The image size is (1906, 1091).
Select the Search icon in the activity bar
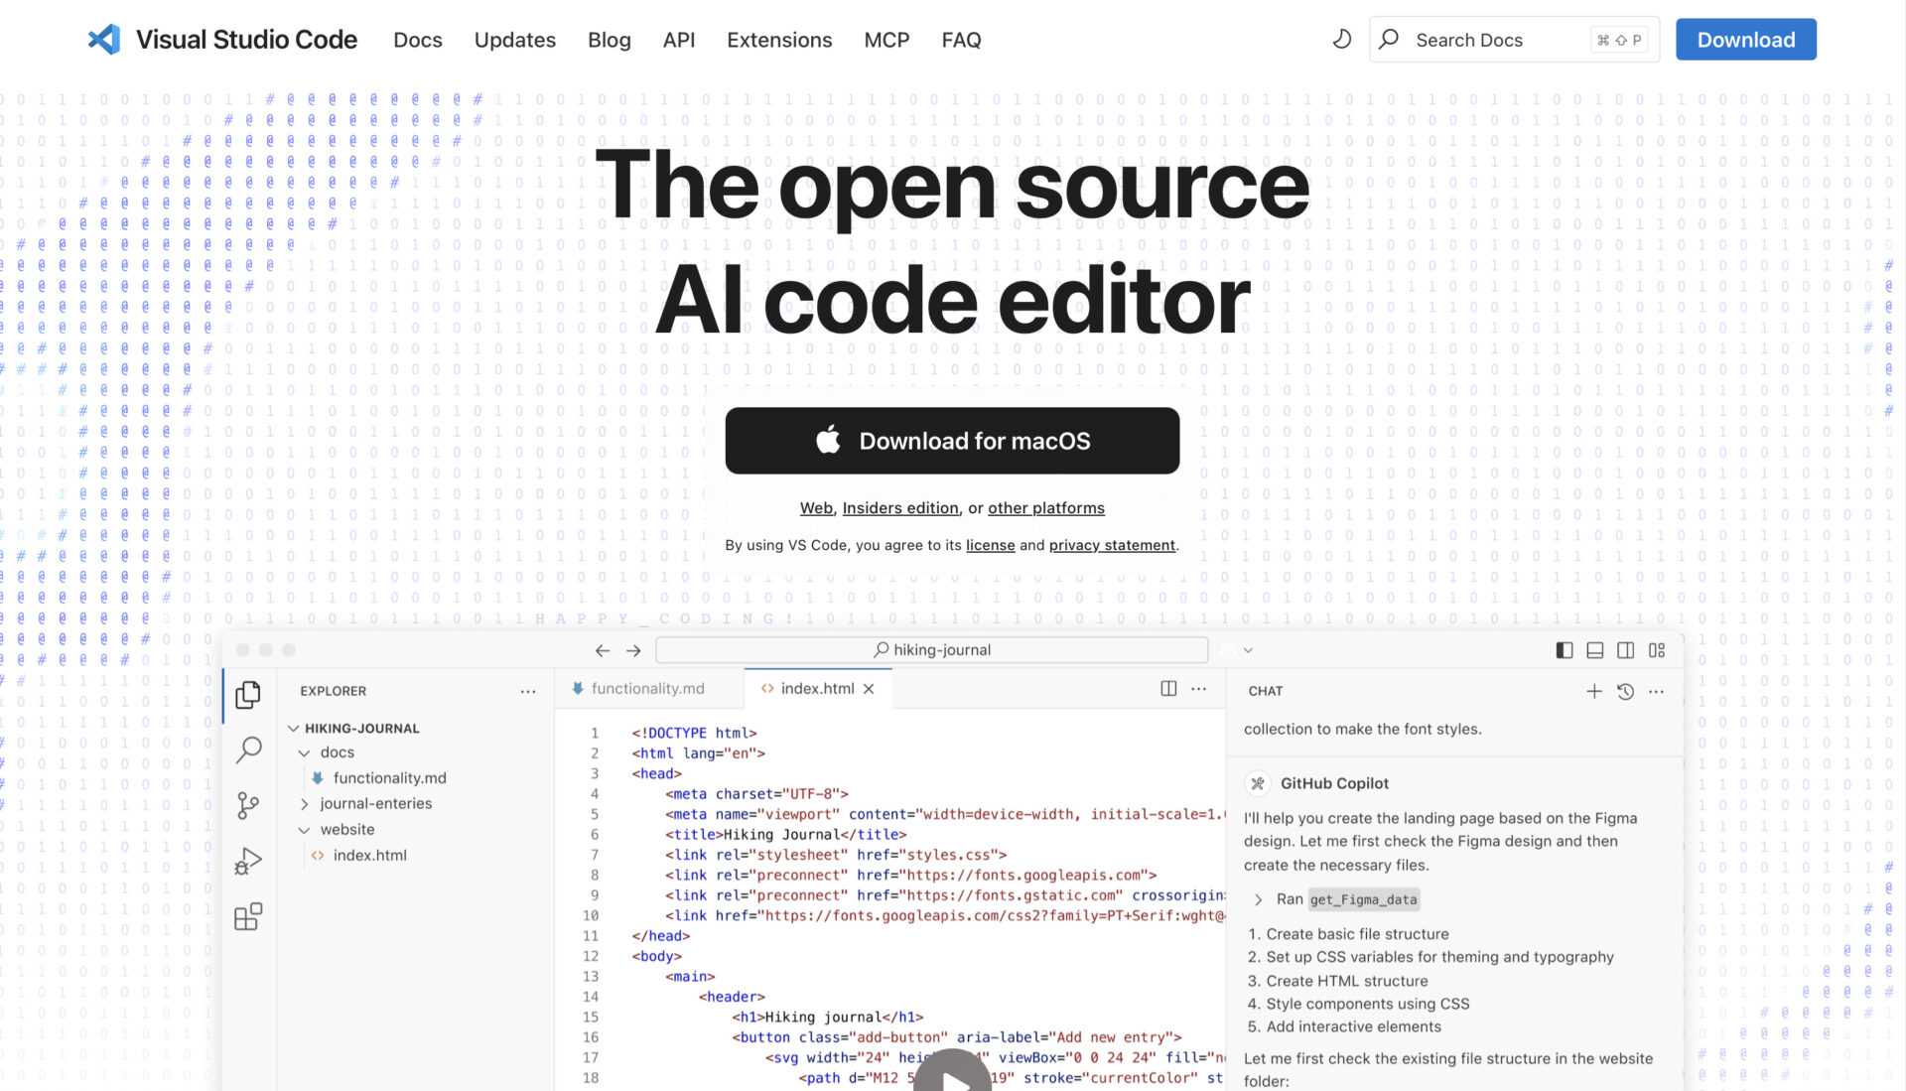[248, 750]
